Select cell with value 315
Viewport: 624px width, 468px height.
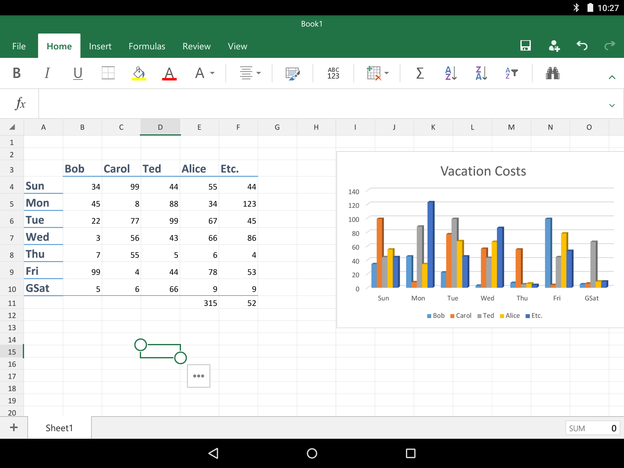[199, 303]
